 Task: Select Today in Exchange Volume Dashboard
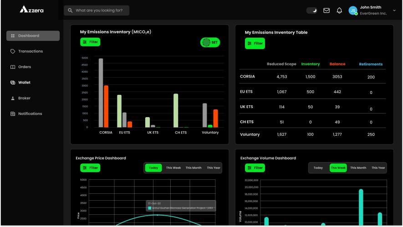pyautogui.click(x=318, y=168)
